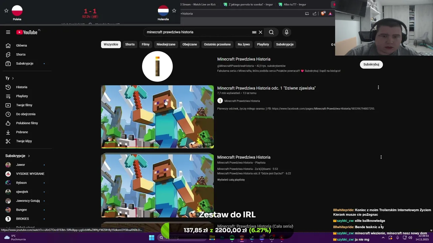
Task: Click the share page icon in address bar
Action: click(x=315, y=13)
